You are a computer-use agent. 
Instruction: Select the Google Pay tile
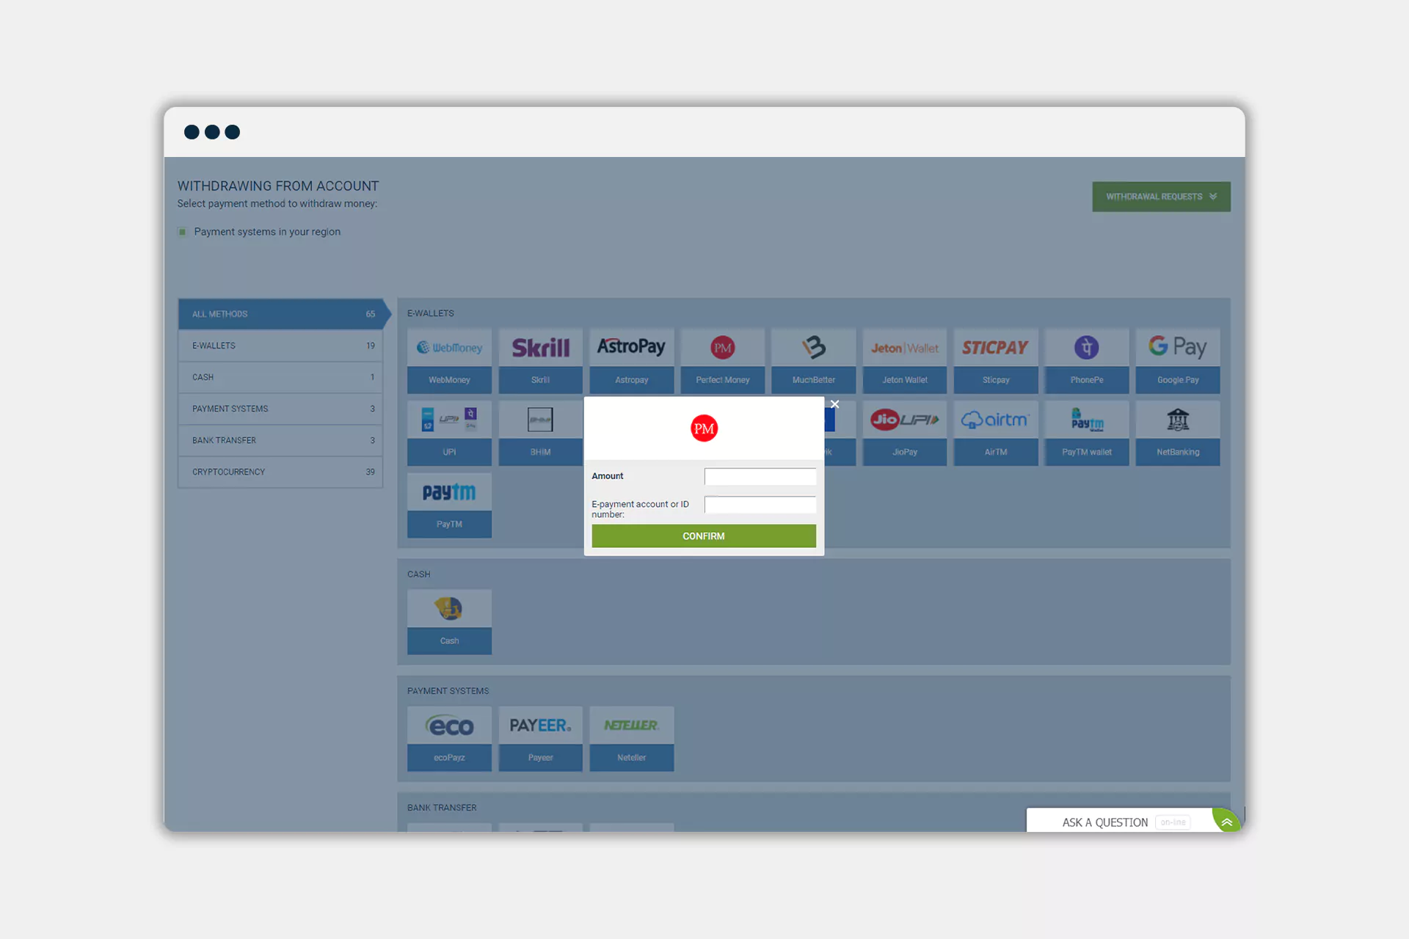pos(1178,360)
